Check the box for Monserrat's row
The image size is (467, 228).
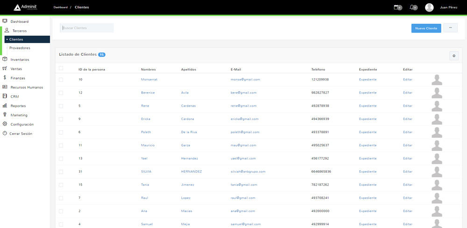[61, 80]
